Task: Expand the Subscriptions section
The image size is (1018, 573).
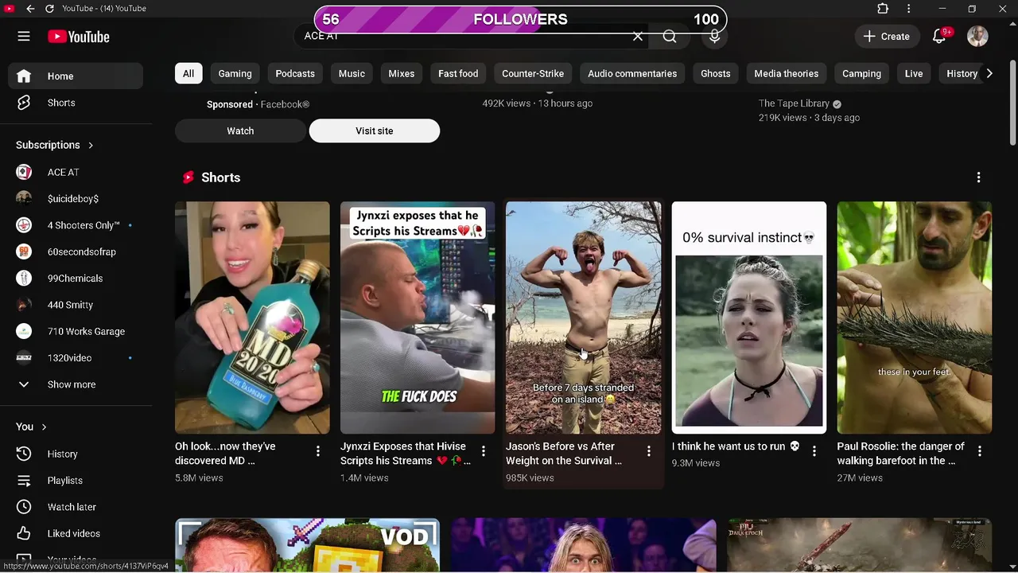Action: pyautogui.click(x=54, y=145)
